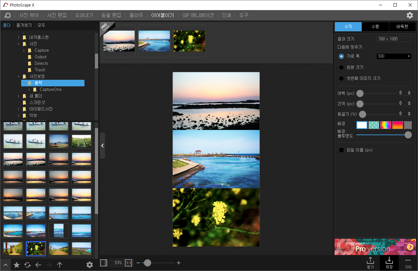Go back with left arrow icon
418x271 pixels.
pos(38,265)
